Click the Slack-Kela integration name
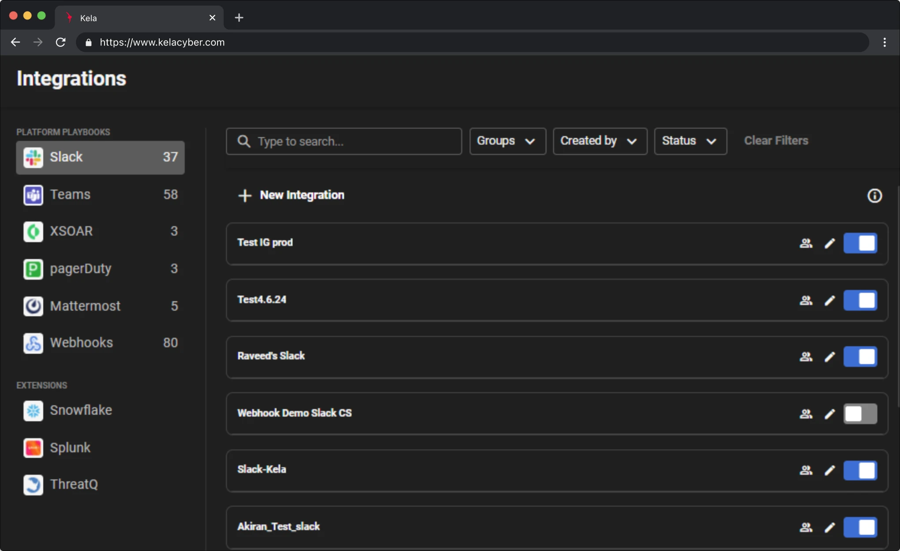 coord(262,469)
